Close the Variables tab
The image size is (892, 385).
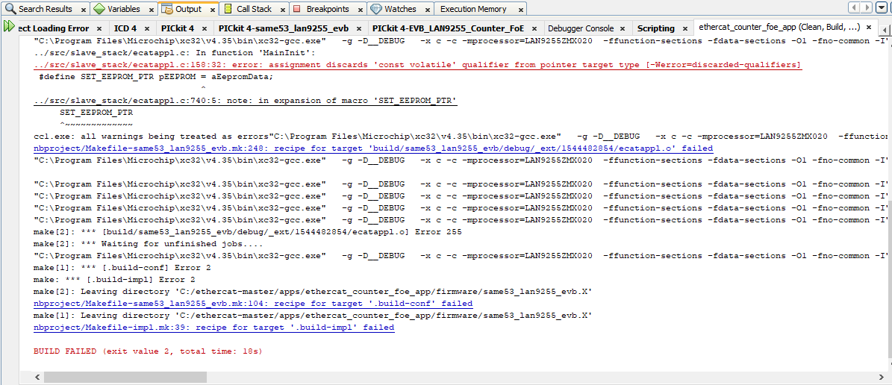pos(152,10)
